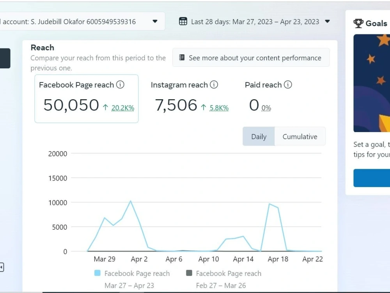Click the calendar icon beside the date range
Image resolution: width=390 pixels, height=293 pixels.
tap(183, 21)
